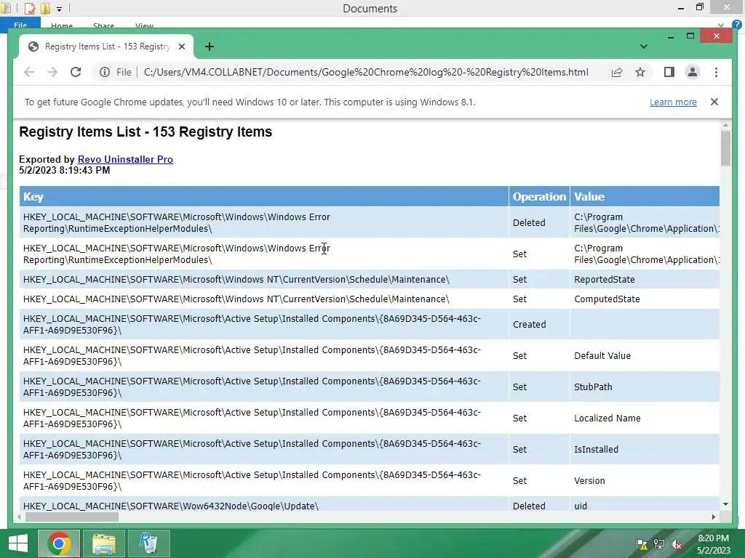The image size is (745, 558).
Task: Open a new Chrome tab
Action: pos(209,46)
